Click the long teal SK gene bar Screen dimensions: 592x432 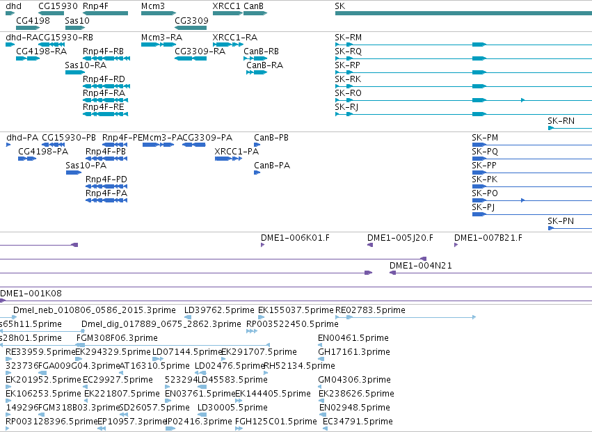(x=463, y=14)
